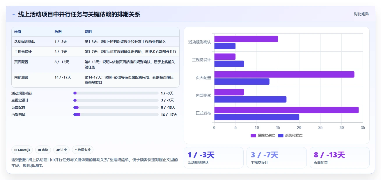The image size is (381, 180).
Task: Click the table data cell 14 / -17天
Action: click(x=63, y=77)
